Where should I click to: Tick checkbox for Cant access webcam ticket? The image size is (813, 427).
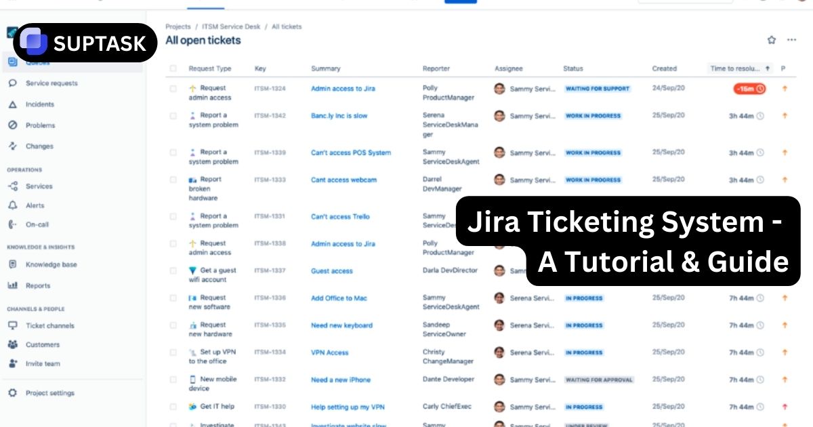(x=173, y=180)
